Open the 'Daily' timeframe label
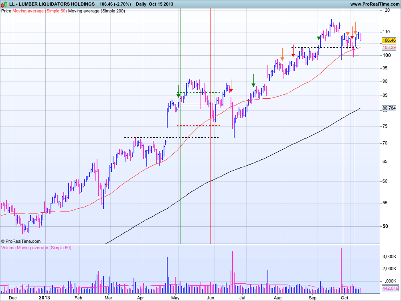The width and height of the screenshot is (401, 301). pyautogui.click(x=141, y=4)
